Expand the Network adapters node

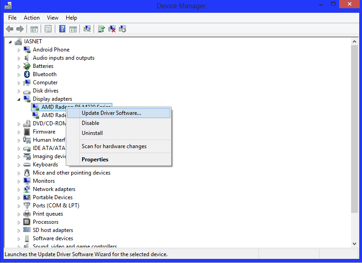[x=19, y=189]
